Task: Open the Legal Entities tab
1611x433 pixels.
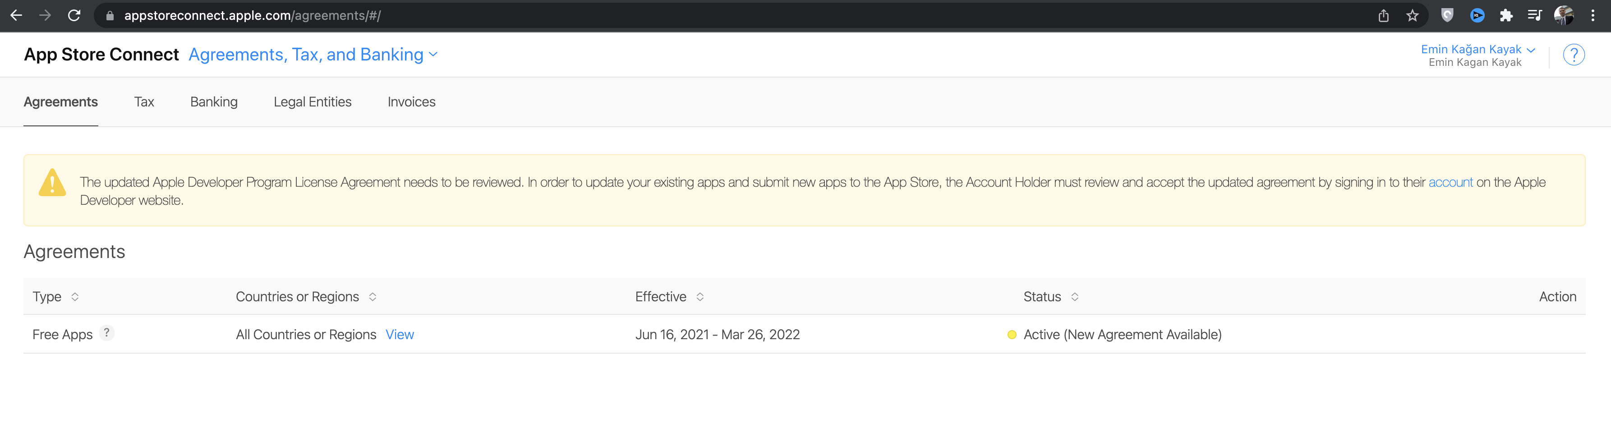Action: tap(312, 102)
